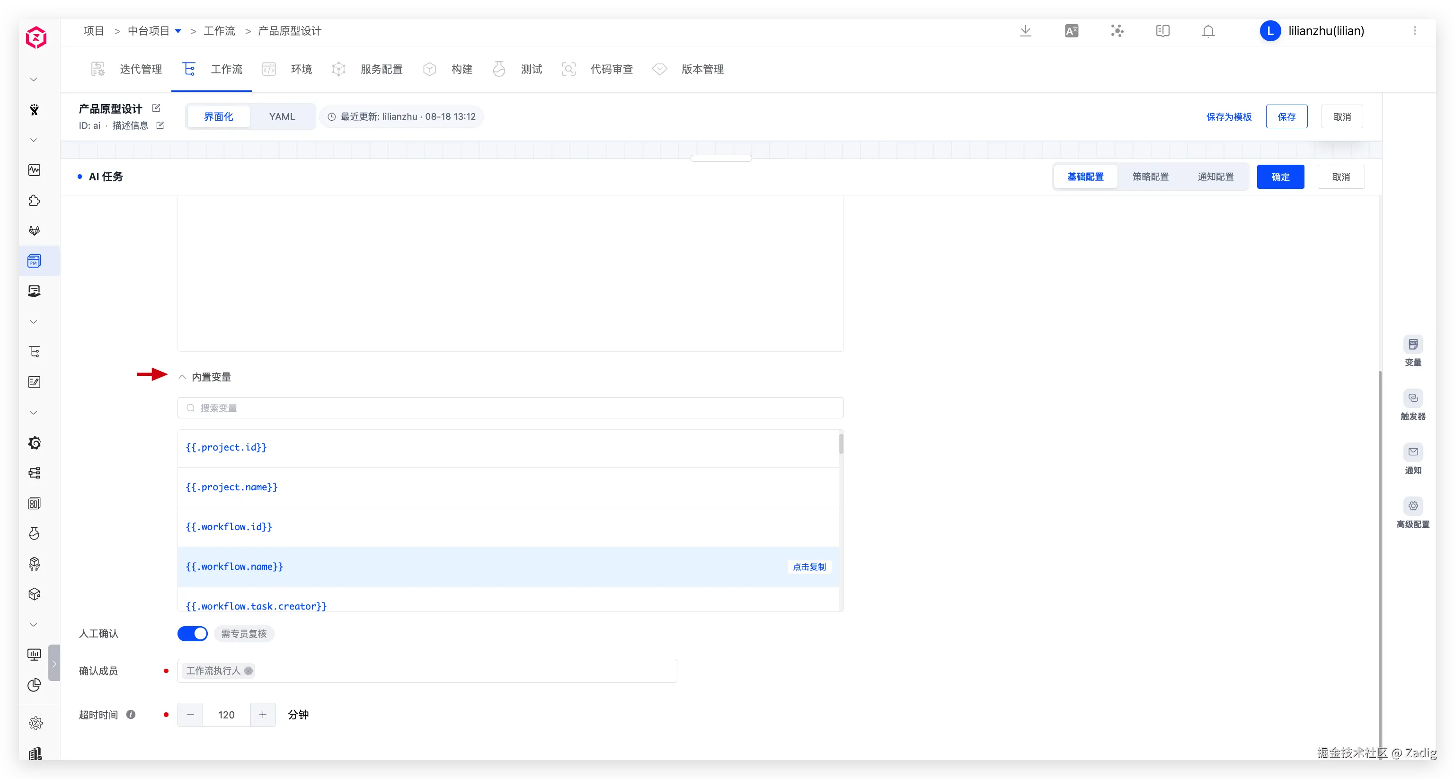Open the 测试 tab
The height and width of the screenshot is (779, 1455).
tap(517, 69)
